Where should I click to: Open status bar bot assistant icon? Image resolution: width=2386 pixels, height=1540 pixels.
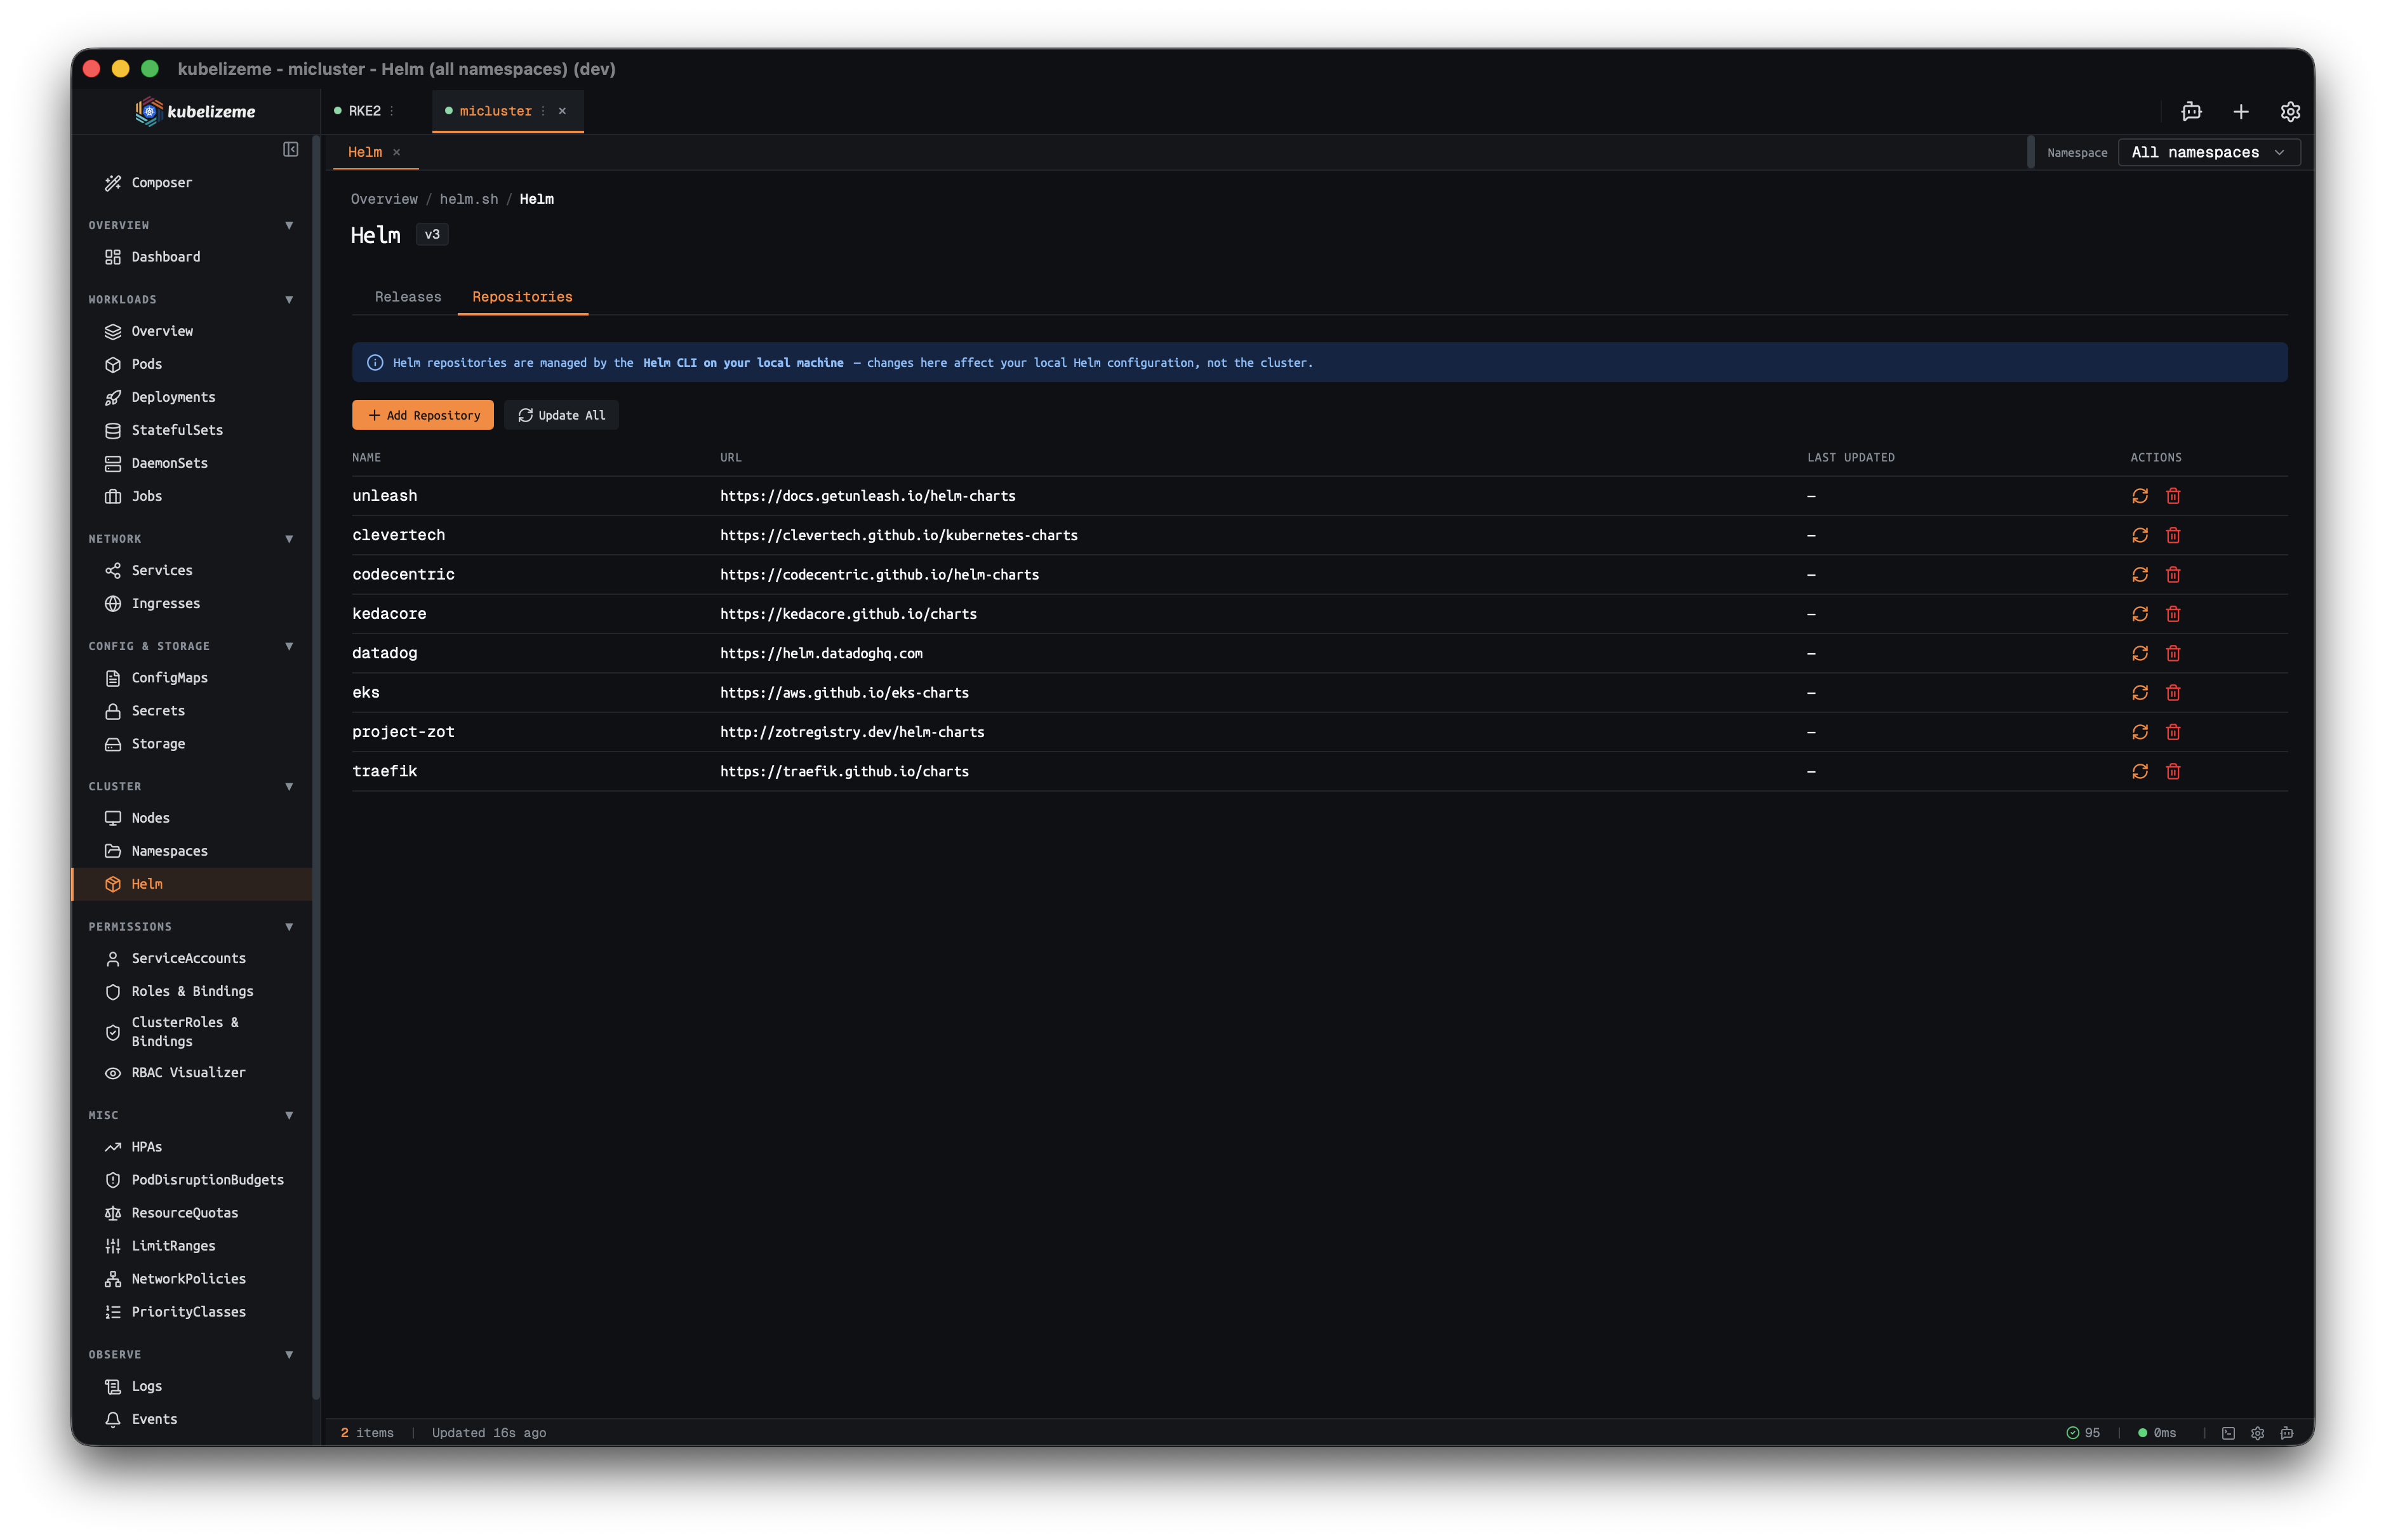(x=2286, y=1433)
